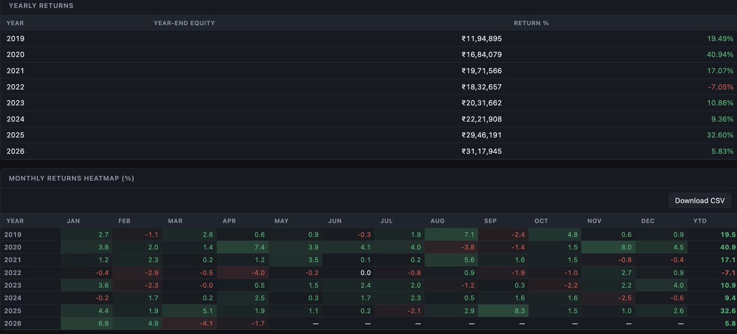Select the 2021 year-end equity ₹19,71,566

(x=482, y=70)
